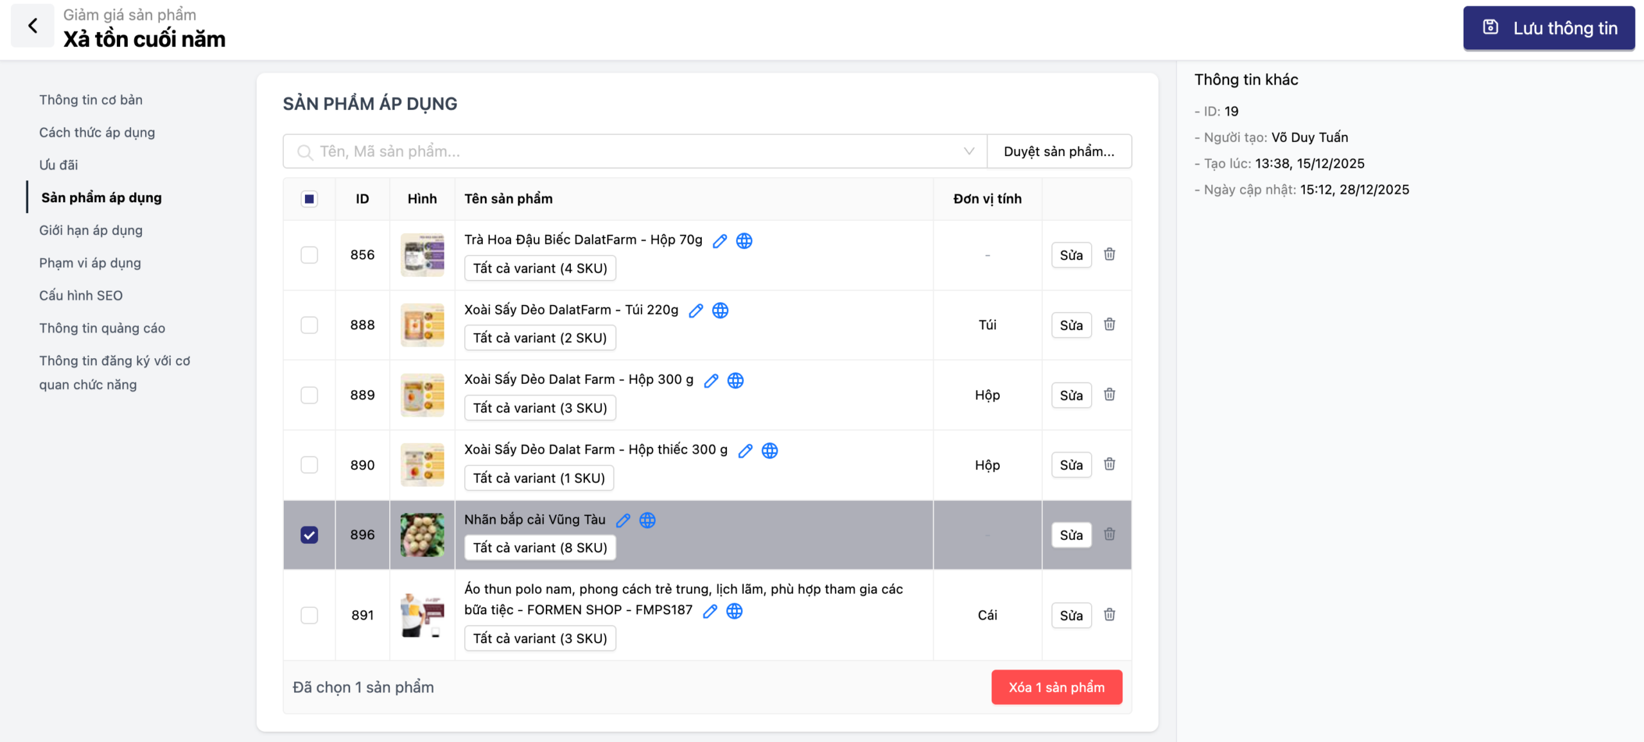Click pencil icon for Áo thun polo FMPS187

[x=710, y=611]
